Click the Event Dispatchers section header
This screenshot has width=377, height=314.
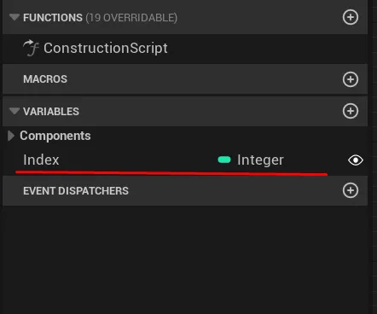(x=185, y=190)
